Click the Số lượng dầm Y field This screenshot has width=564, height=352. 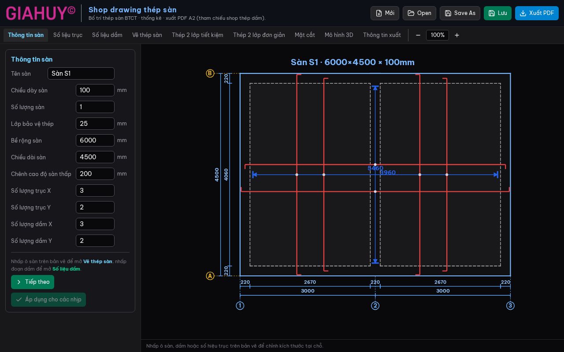click(95, 241)
